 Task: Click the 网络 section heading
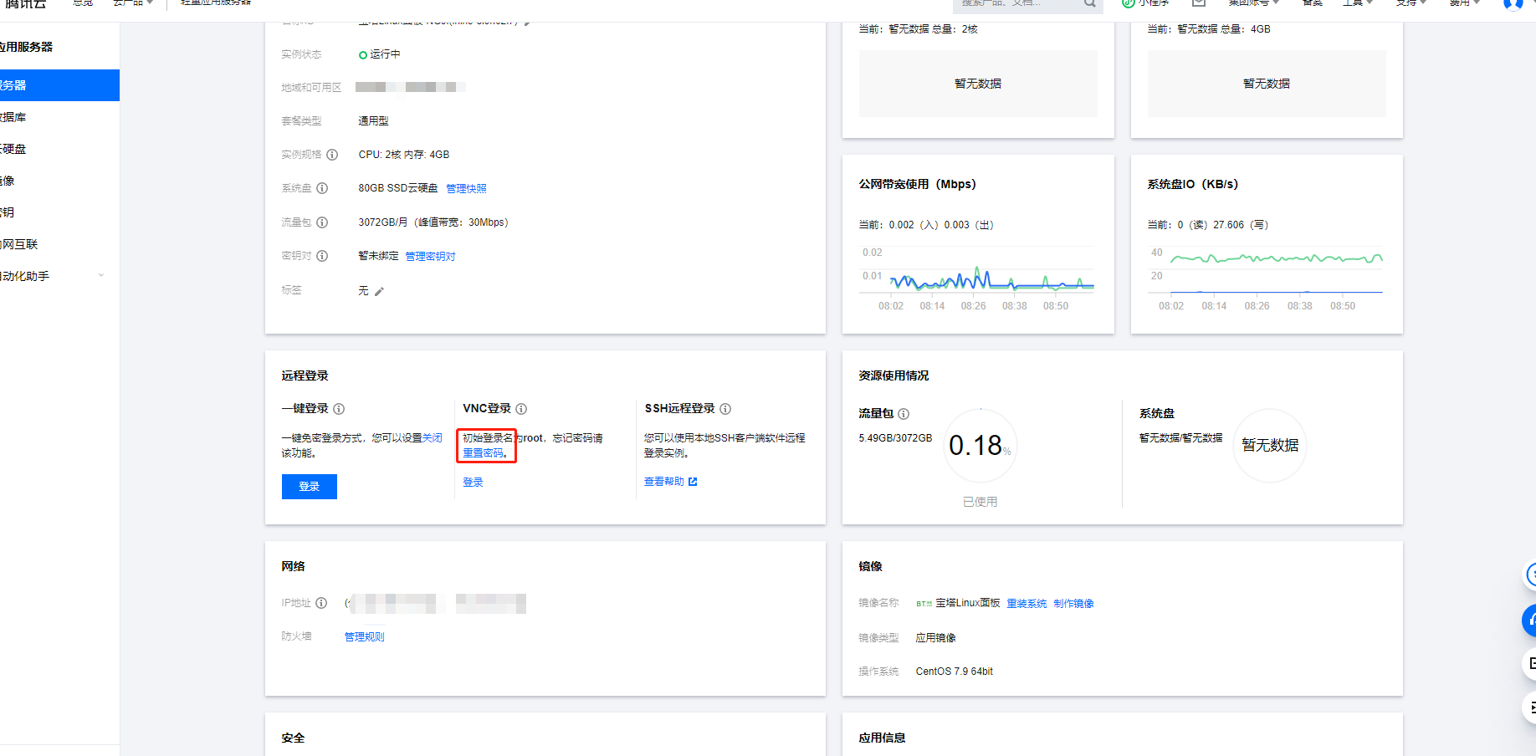(293, 567)
